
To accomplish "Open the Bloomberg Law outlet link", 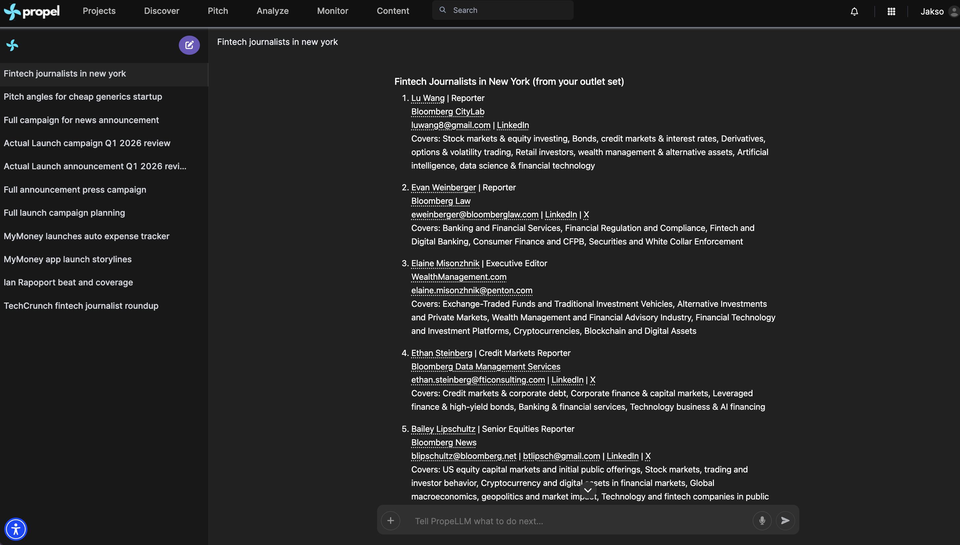I will 440,201.
